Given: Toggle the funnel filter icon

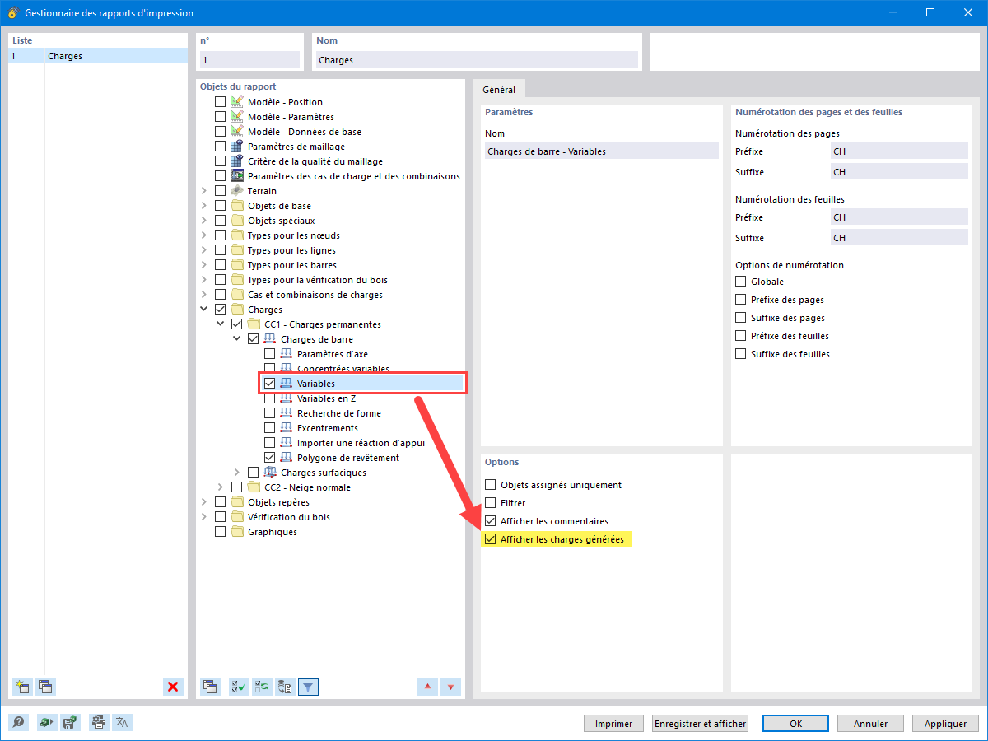Looking at the screenshot, I should click(308, 687).
